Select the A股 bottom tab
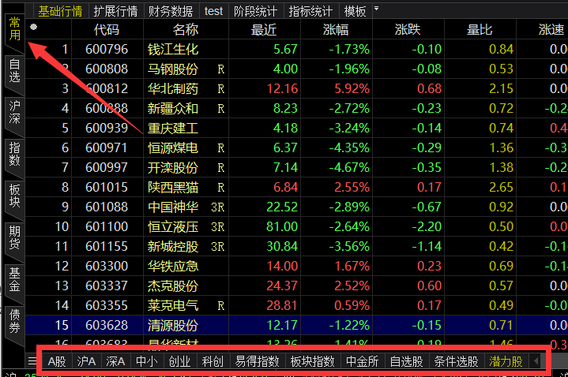 [57, 361]
